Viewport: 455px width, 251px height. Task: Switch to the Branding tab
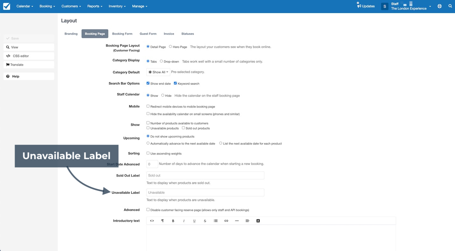[x=71, y=34]
